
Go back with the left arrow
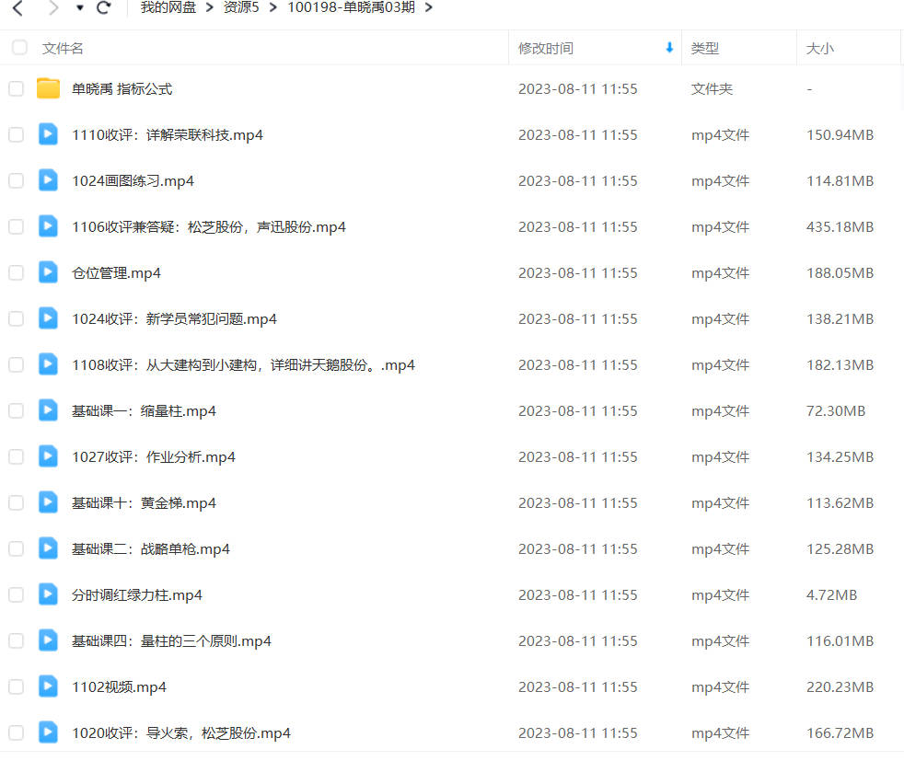(x=17, y=8)
